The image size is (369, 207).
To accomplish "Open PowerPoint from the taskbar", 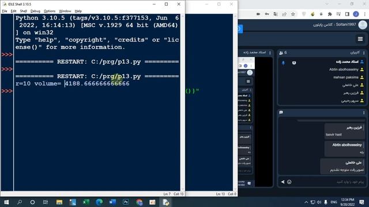I will [x=152, y=202].
